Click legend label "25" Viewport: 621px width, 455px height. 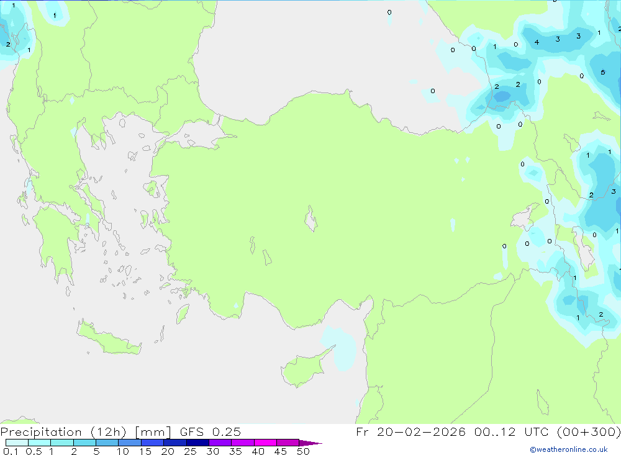(x=191, y=451)
